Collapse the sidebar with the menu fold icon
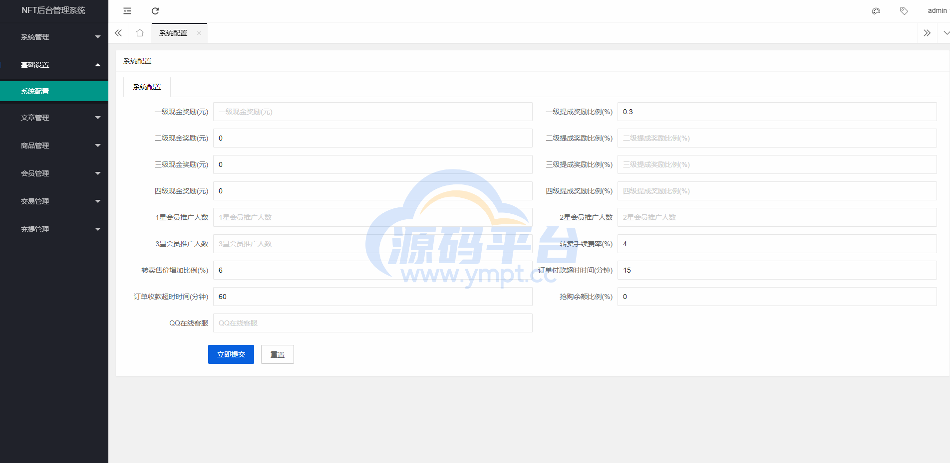This screenshot has height=463, width=950. coord(127,11)
